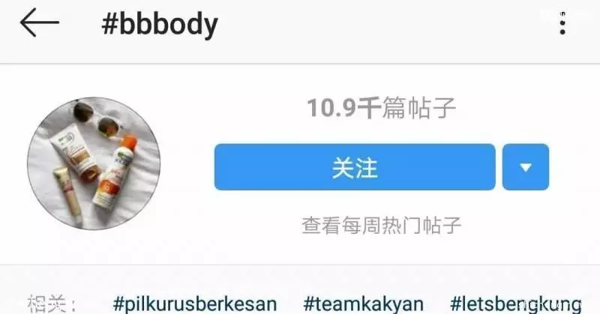Click the blue 关注 follow button
The width and height of the screenshot is (600, 314).
(355, 167)
